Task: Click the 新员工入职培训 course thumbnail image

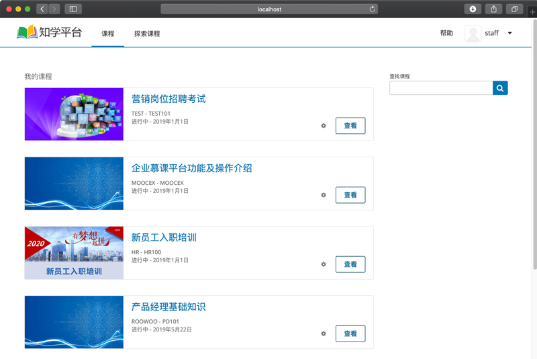Action: (x=74, y=253)
